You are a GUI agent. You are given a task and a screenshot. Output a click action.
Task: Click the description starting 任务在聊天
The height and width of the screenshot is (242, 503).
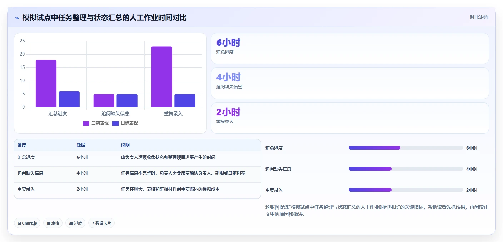[x=170, y=189]
